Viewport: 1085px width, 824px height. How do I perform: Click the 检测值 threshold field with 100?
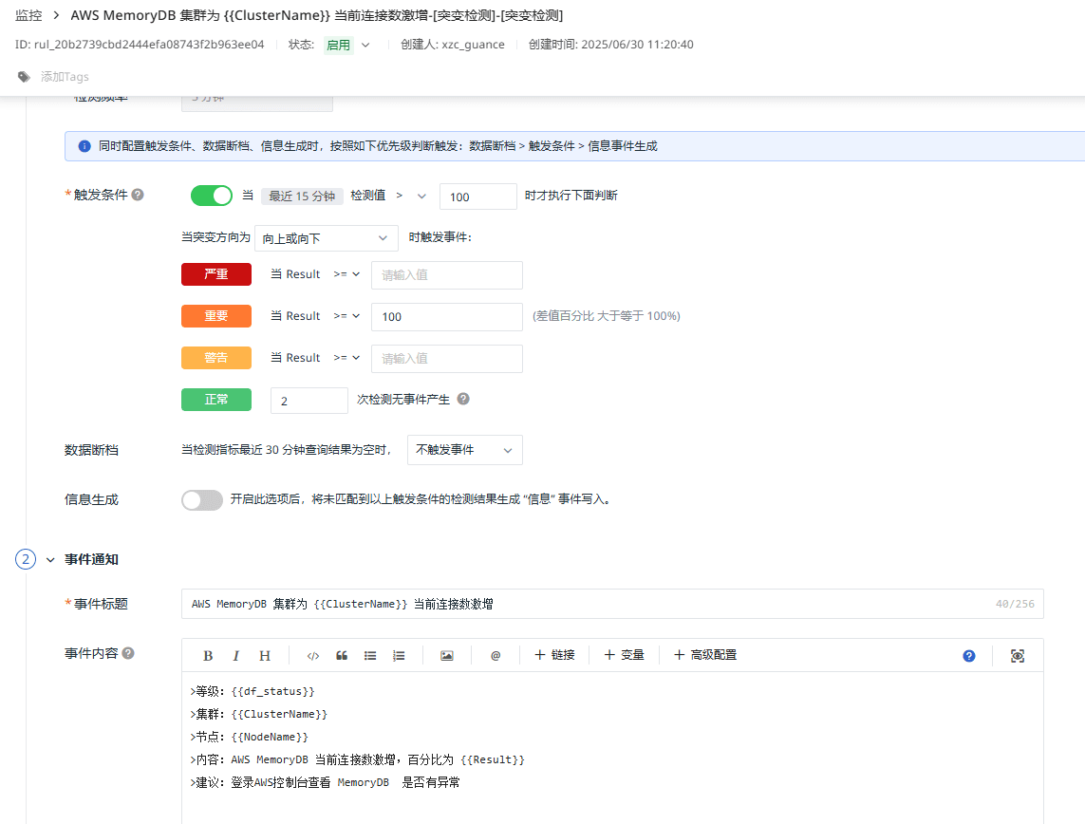[478, 197]
